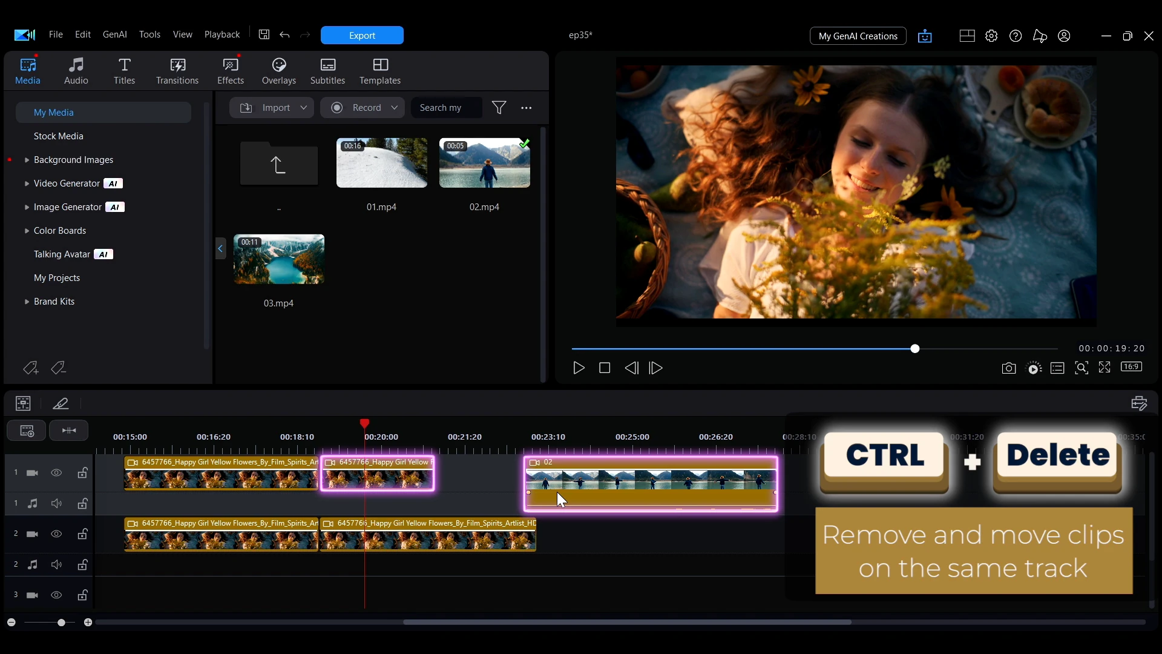This screenshot has width=1162, height=654.
Task: Click the preview subtitle display icon
Action: (x=1057, y=368)
